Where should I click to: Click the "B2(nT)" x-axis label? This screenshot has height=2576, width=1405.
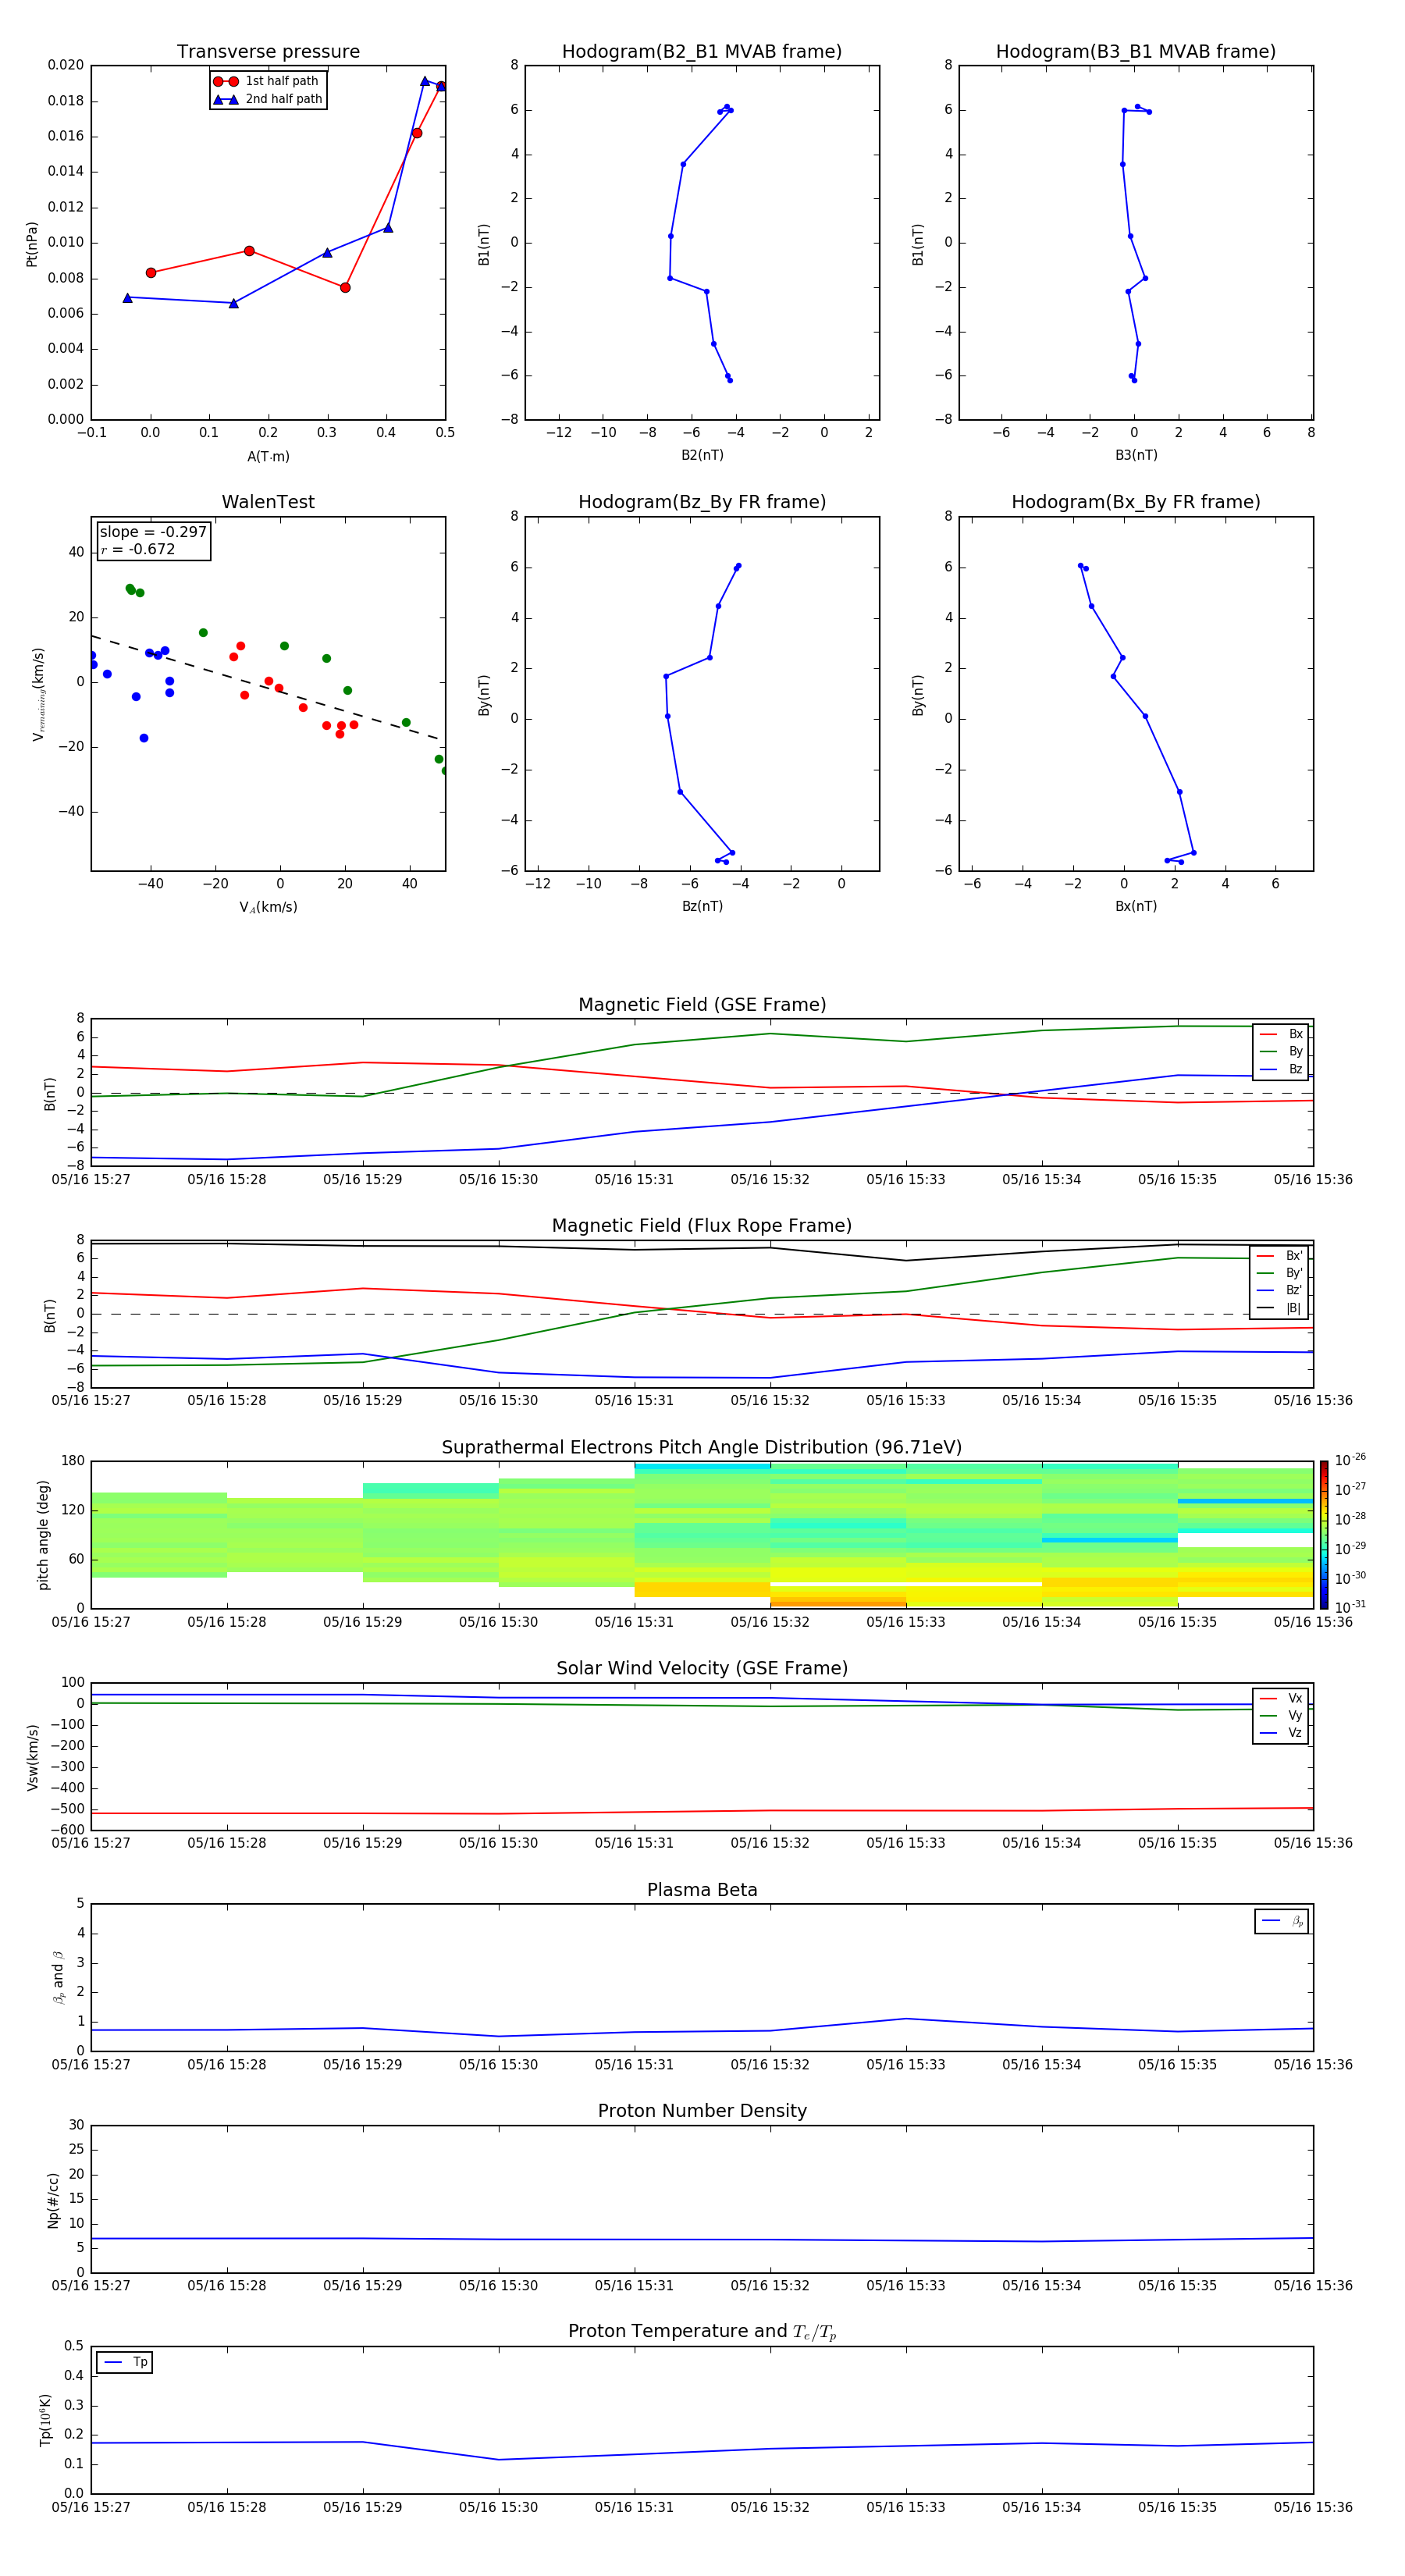coord(702,455)
